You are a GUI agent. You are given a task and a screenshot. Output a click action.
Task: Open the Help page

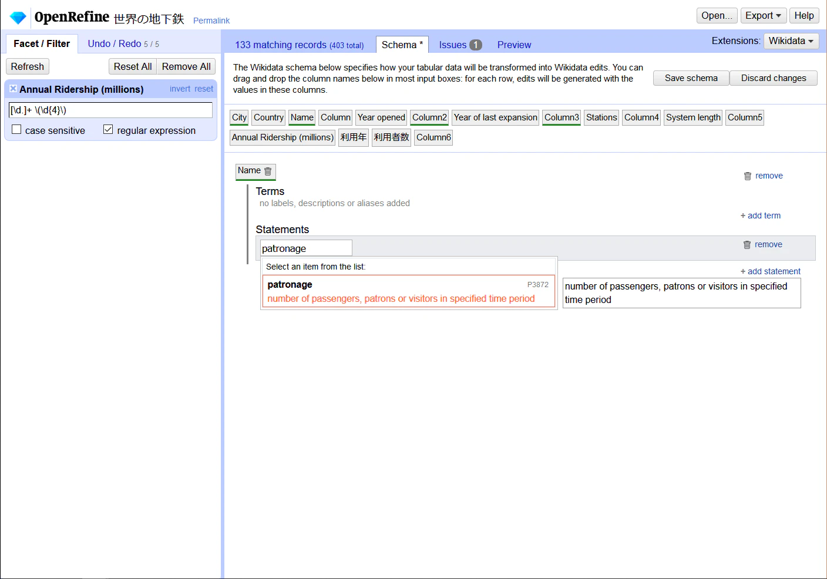pos(804,16)
